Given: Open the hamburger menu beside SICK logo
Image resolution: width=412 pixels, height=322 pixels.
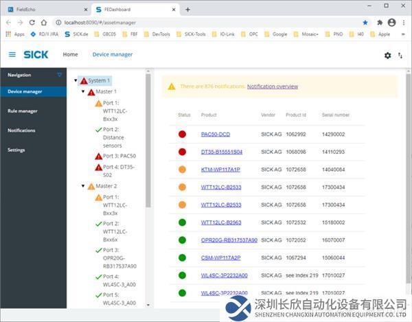Looking at the screenshot, I should pos(12,55).
